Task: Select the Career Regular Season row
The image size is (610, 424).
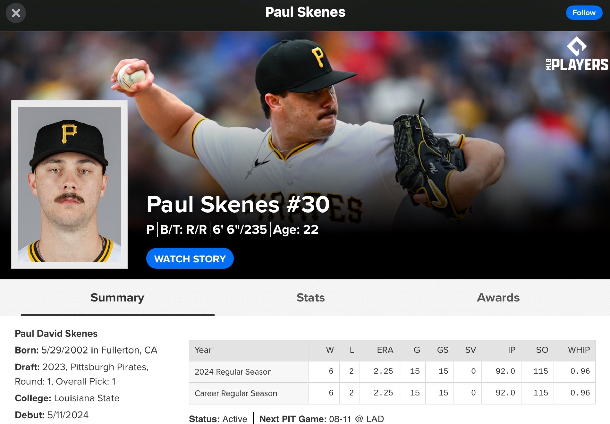Action: [x=236, y=393]
